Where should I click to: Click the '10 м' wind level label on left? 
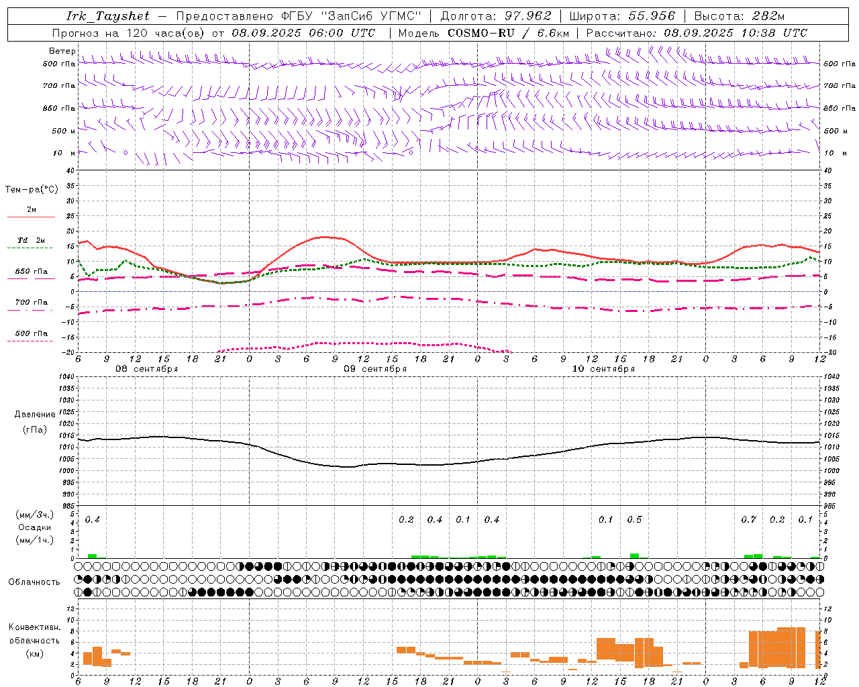pos(64,154)
